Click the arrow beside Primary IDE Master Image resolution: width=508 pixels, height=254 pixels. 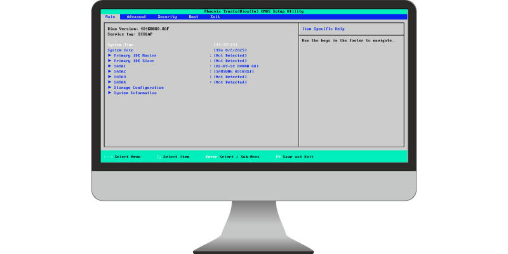tap(110, 55)
